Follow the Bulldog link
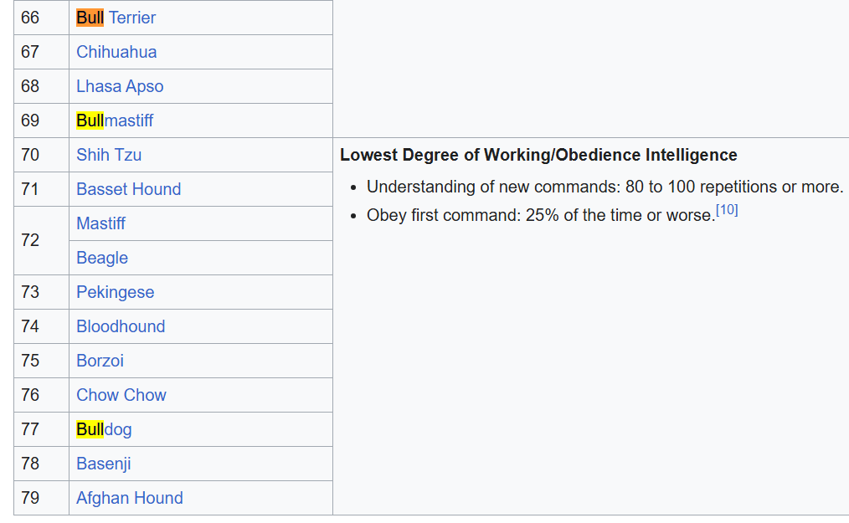This screenshot has width=849, height=523. (x=104, y=429)
